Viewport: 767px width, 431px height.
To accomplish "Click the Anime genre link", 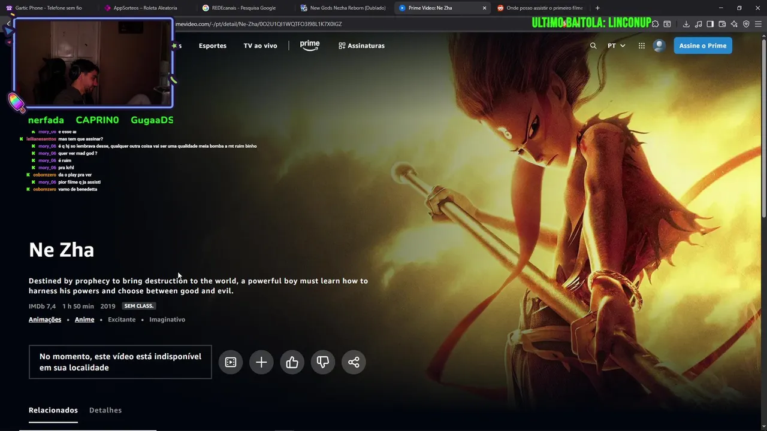I will pos(84,320).
